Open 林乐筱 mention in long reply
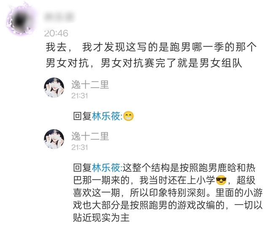 tap(107, 168)
